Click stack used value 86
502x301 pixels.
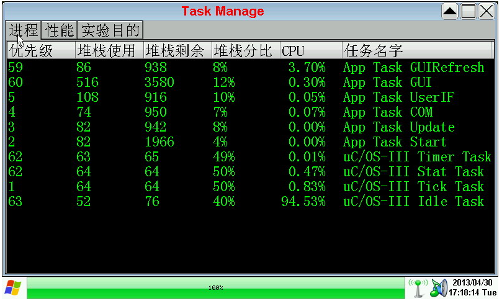pyautogui.click(x=84, y=68)
